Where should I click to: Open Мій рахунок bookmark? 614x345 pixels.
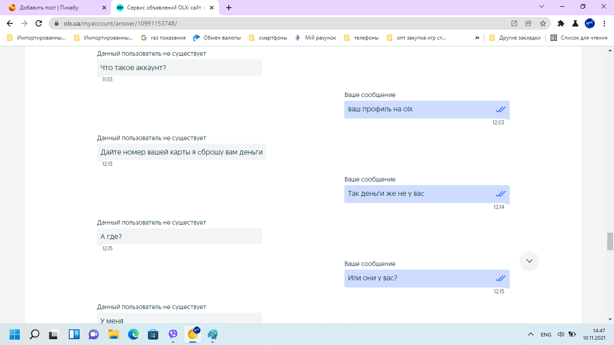tap(316, 38)
